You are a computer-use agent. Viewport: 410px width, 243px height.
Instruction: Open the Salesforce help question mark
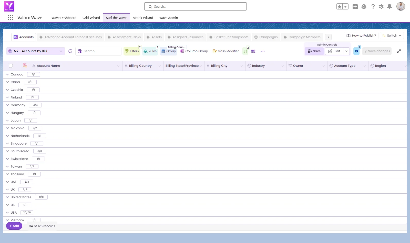tap(373, 7)
